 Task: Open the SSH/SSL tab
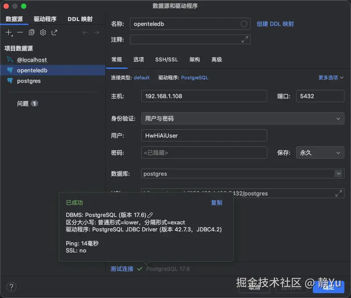pos(167,60)
